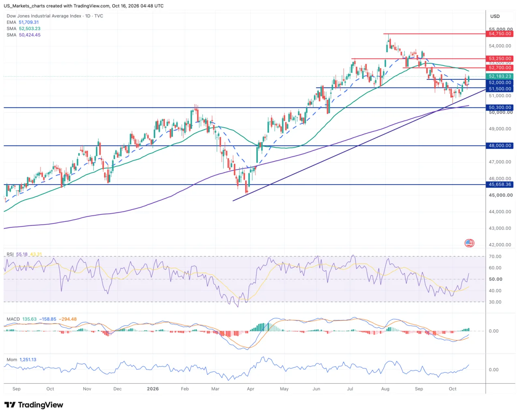Click the Jun label on time axis
This screenshot has height=416, width=519.
tap(316, 389)
